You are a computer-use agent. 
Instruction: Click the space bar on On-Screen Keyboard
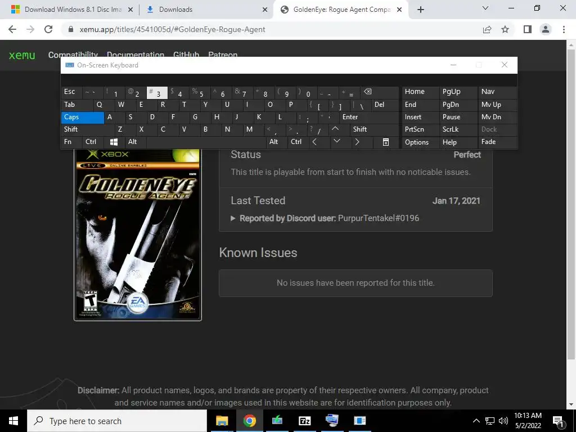click(206, 142)
